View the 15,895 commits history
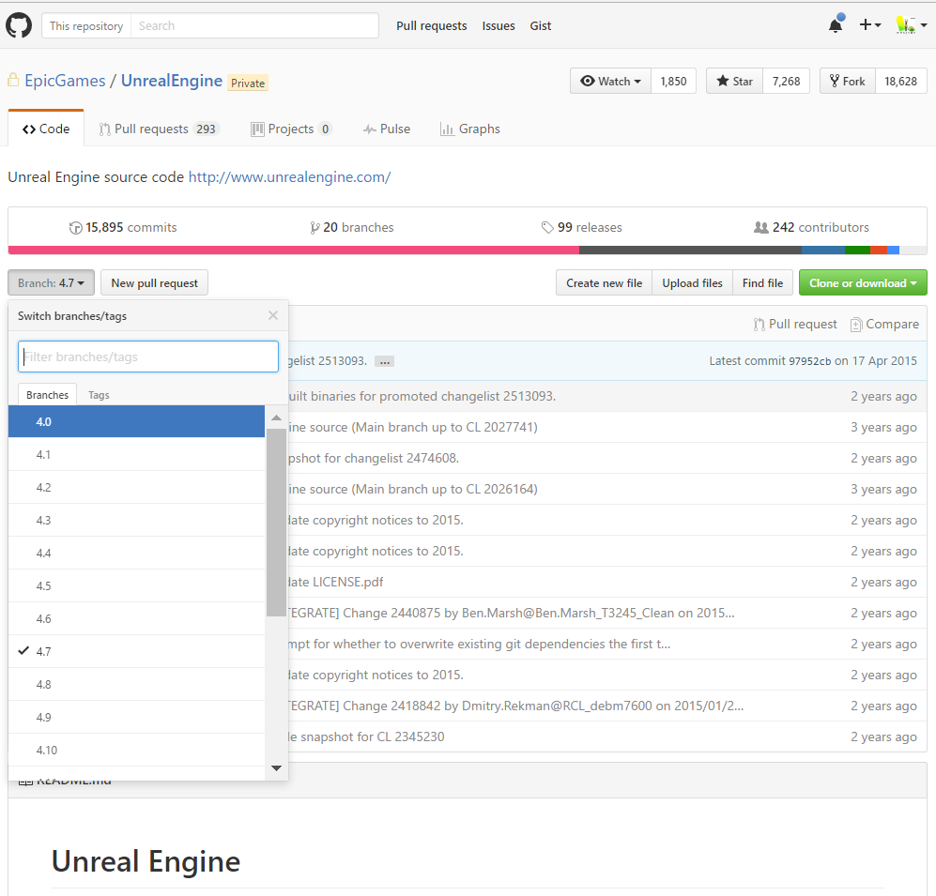 tap(123, 227)
